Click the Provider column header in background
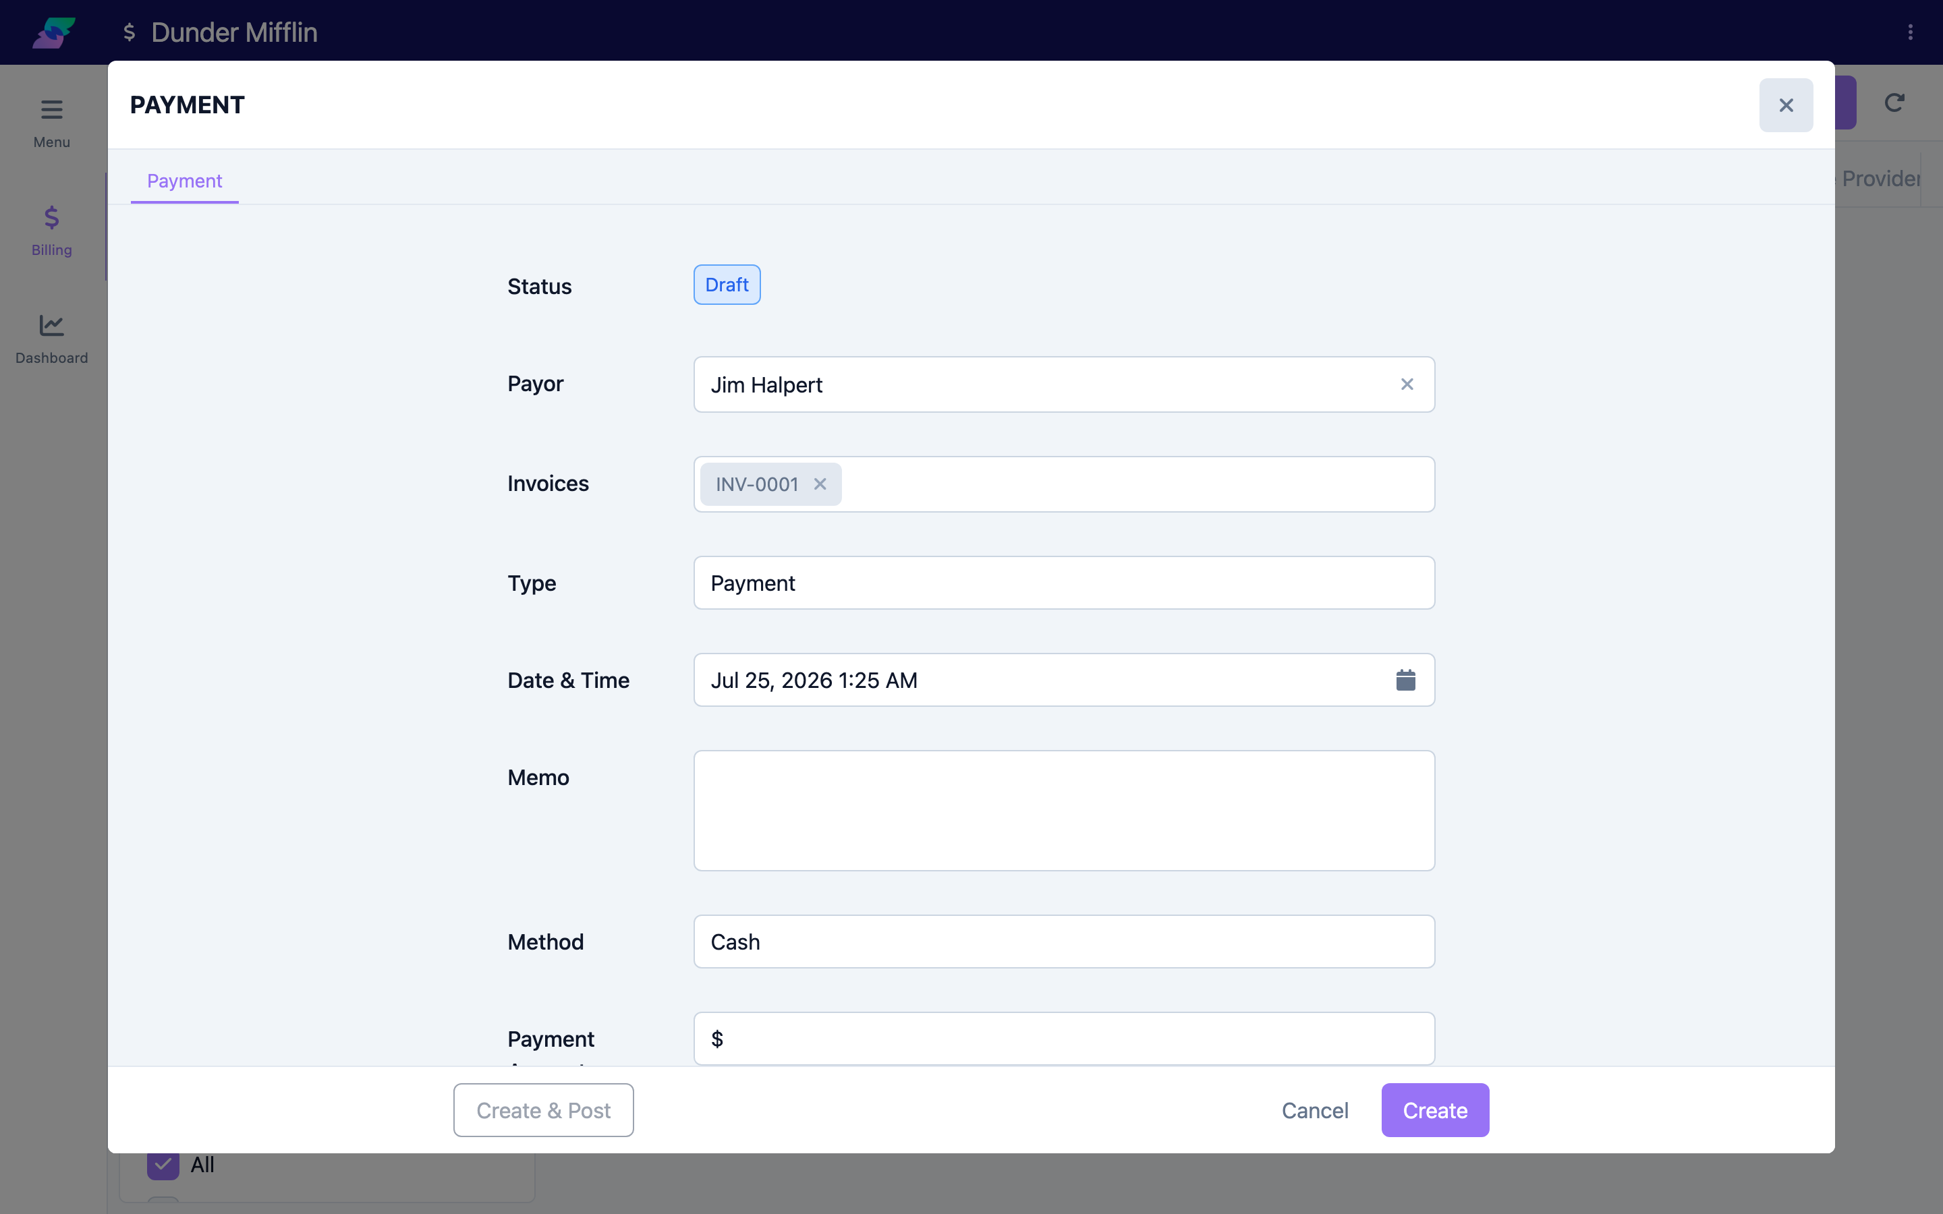 (x=1880, y=178)
